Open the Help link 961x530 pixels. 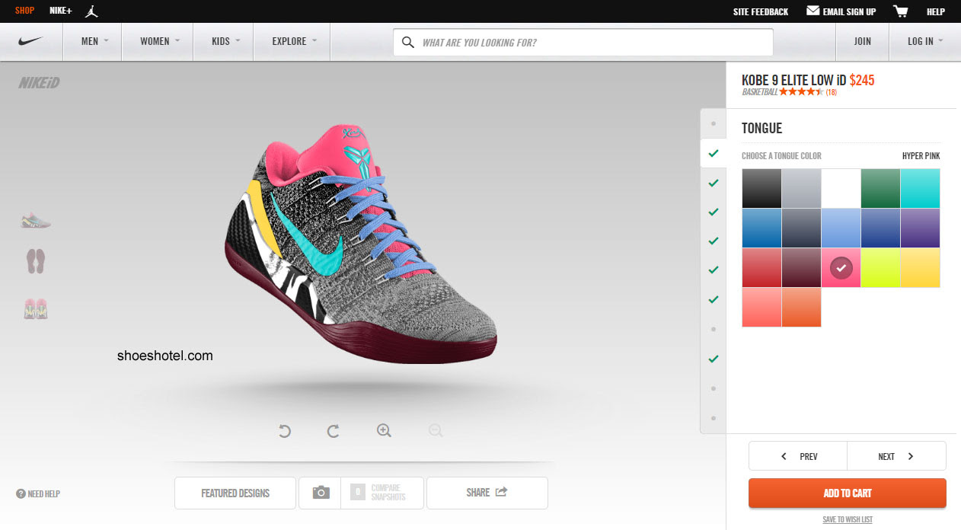click(935, 11)
